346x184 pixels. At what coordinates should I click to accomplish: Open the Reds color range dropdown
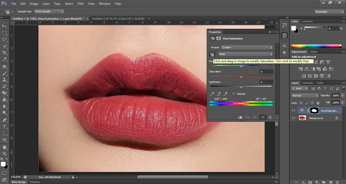point(245,54)
